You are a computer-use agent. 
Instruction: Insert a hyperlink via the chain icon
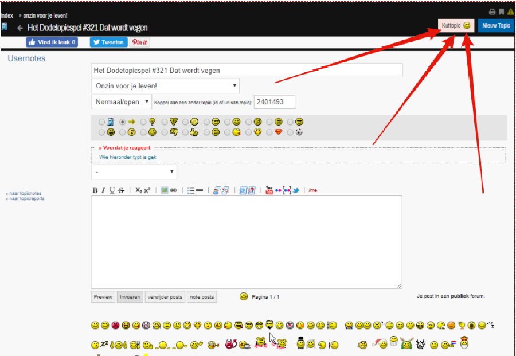[173, 190]
